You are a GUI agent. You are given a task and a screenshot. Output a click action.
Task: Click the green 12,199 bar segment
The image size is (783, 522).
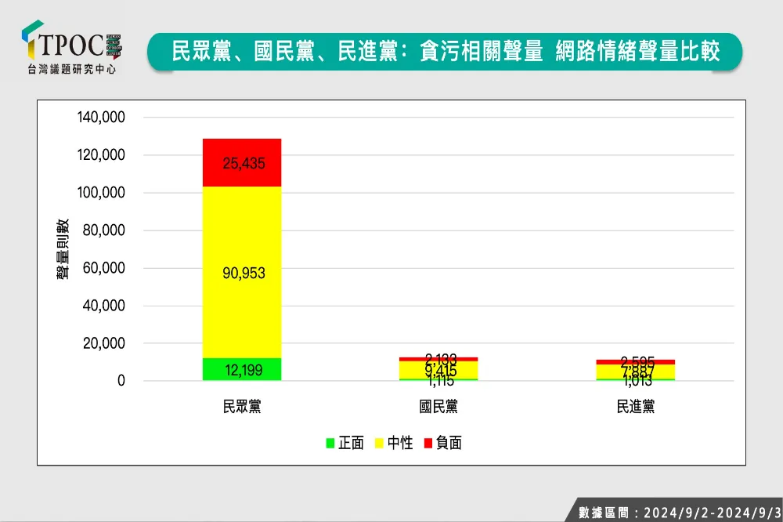(x=242, y=369)
